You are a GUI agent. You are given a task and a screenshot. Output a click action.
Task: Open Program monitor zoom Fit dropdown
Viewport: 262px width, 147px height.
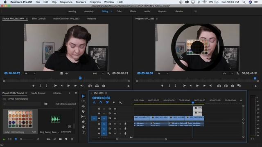click(163, 73)
